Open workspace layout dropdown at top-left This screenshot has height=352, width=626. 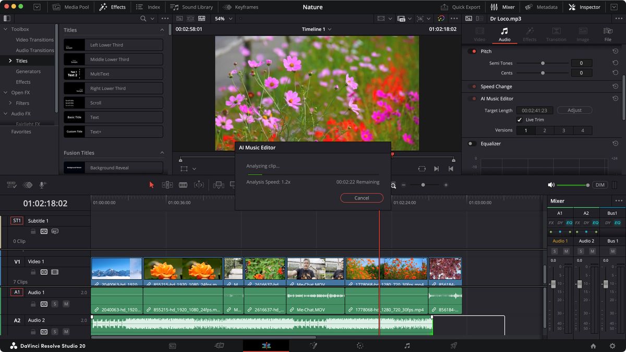(37, 7)
